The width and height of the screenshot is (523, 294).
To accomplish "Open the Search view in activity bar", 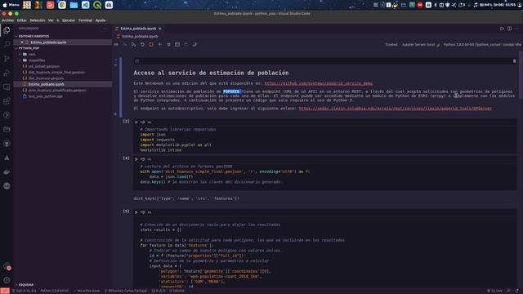I will (x=7, y=44).
